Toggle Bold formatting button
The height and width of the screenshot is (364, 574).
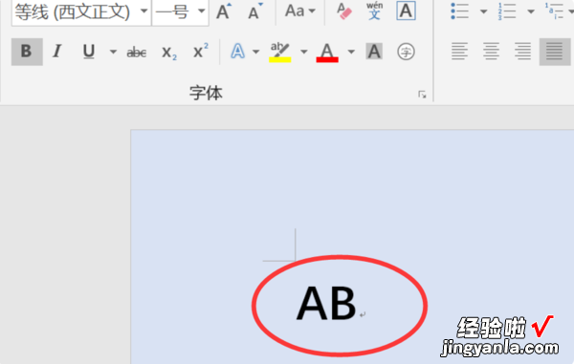click(x=27, y=52)
